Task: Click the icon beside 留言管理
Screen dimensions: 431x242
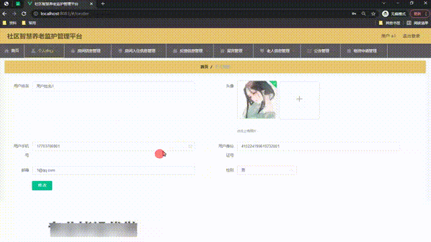Action: click(222, 51)
